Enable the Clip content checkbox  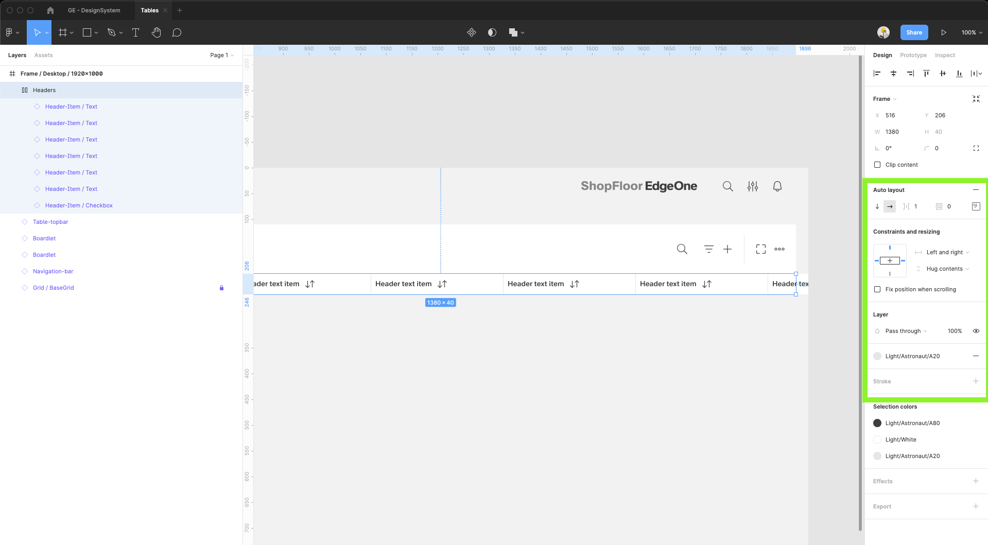point(877,165)
